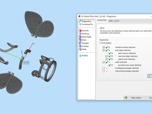Viewport: 152px width, 114px height.
Task: Uncheck near bad edges detected checkbox
Action: [106, 56]
